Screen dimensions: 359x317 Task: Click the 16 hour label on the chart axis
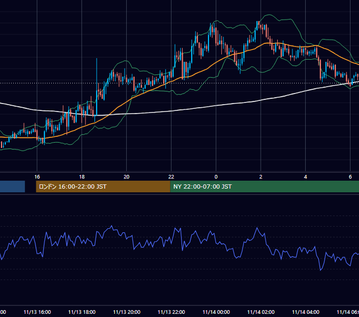(37, 177)
